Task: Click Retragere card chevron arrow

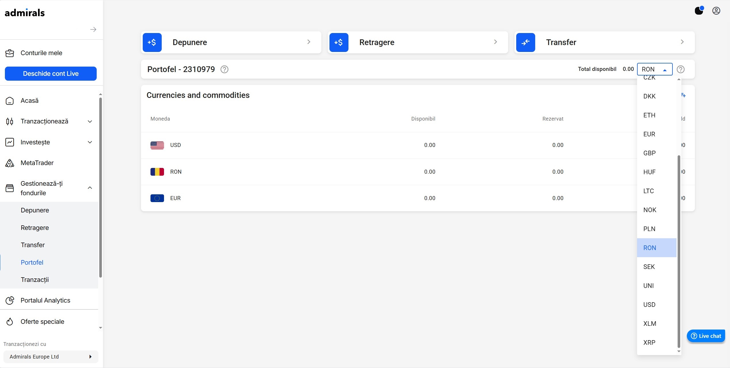Action: tap(495, 42)
